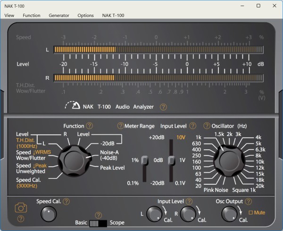Select Wow/Flutter function position
Image resolution: width=283 pixels, height=231 pixels.
(31, 158)
